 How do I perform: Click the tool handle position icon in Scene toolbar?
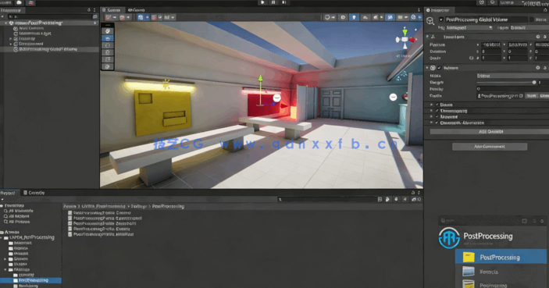coord(109,17)
